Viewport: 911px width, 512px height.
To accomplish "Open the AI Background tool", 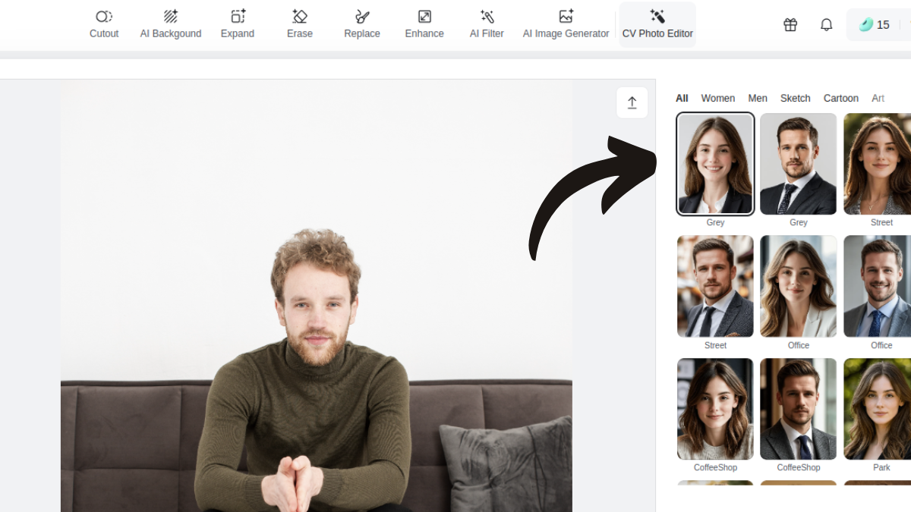I will [x=170, y=24].
